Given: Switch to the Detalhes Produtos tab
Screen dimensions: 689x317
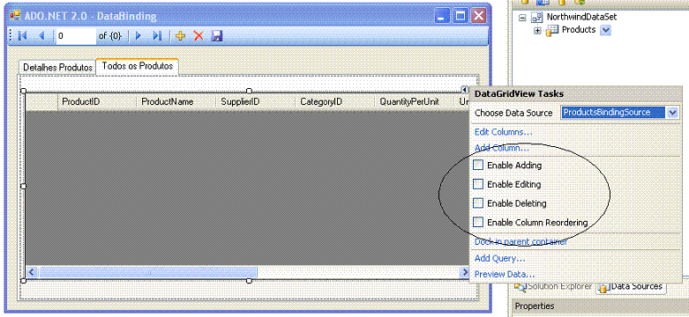Looking at the screenshot, I should coord(57,68).
